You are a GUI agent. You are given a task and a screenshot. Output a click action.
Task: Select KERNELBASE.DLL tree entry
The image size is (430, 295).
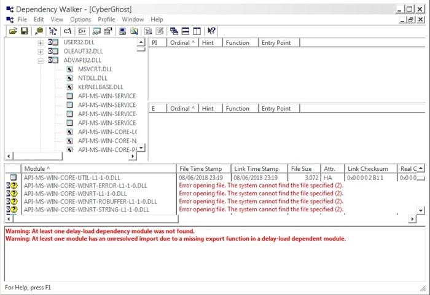(101, 87)
